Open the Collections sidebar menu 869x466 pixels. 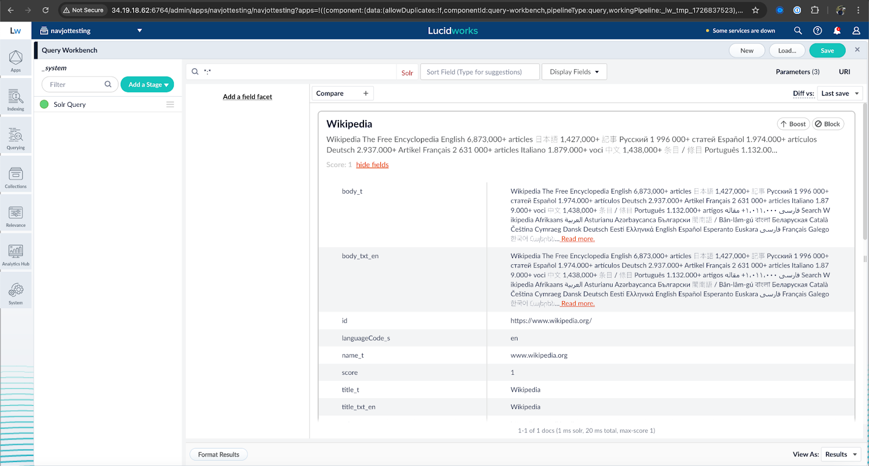(x=16, y=177)
